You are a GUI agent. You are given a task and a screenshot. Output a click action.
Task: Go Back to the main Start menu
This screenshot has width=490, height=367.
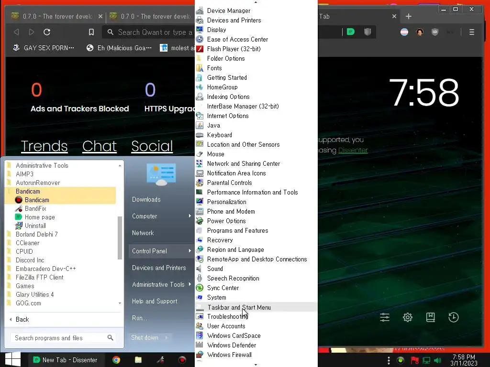click(19, 320)
